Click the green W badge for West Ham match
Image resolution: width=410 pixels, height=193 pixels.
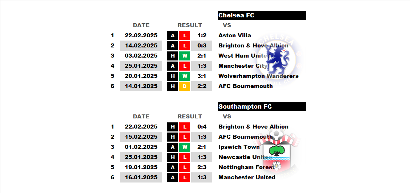coord(185,56)
